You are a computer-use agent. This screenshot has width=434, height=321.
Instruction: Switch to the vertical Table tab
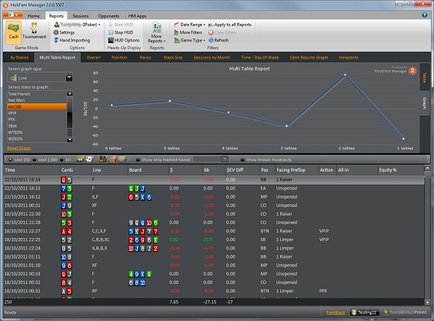click(424, 77)
